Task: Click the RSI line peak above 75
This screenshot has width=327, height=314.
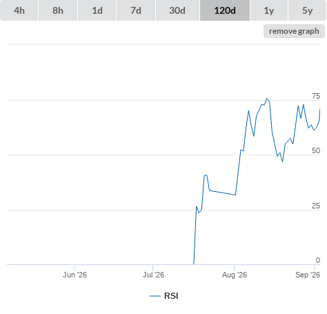Action: [x=267, y=99]
